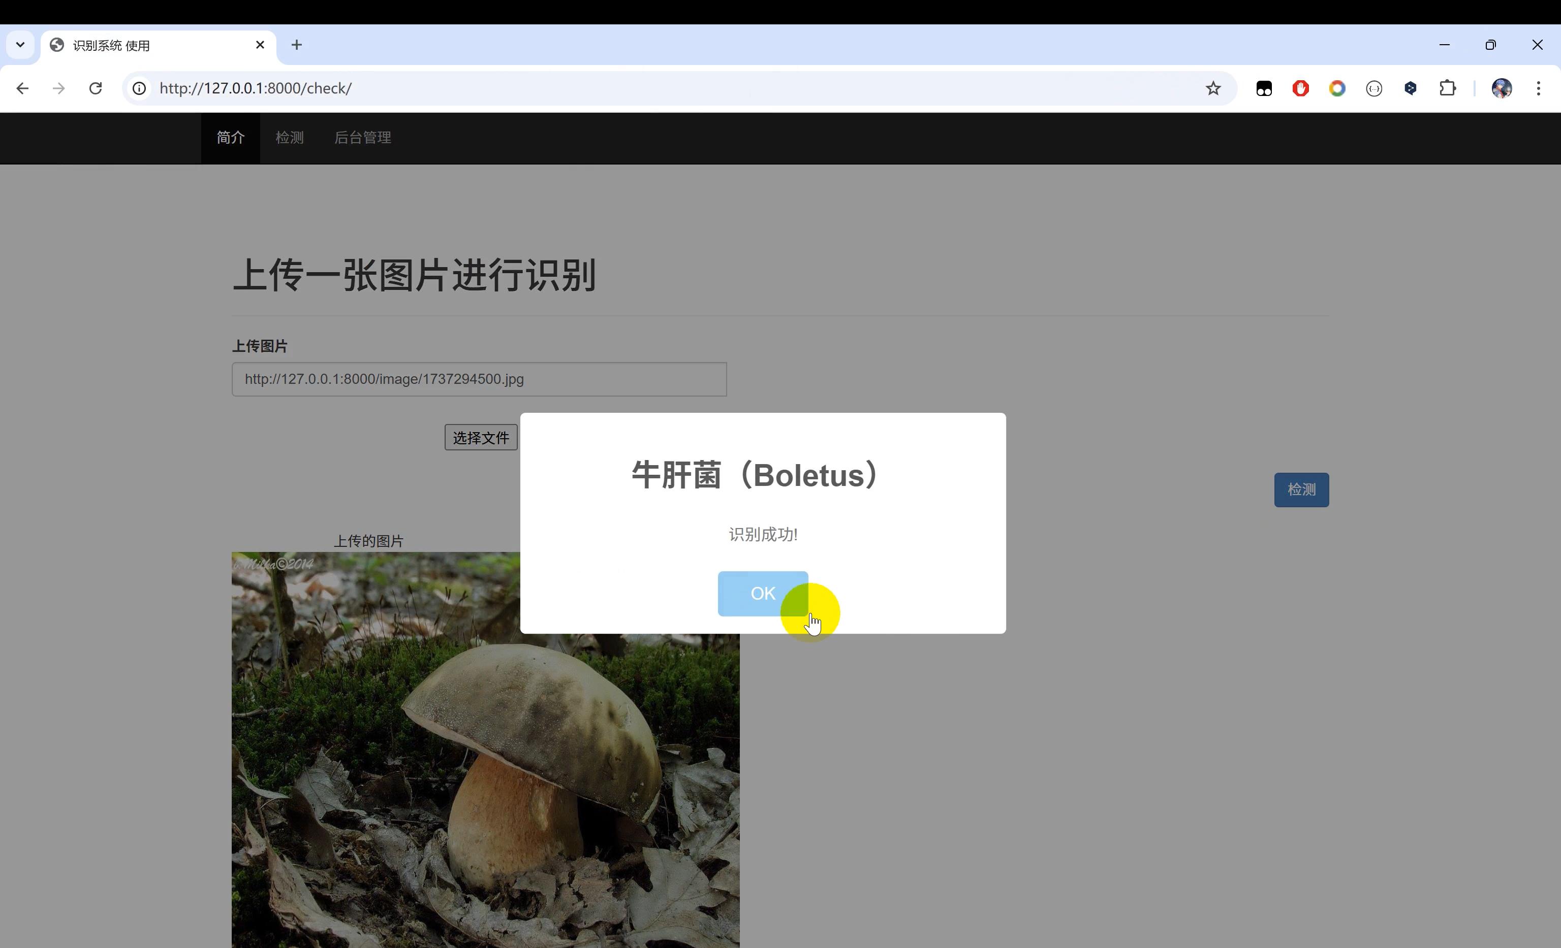The image size is (1561, 948).
Task: Switch to the 检测 navigation menu item
Action: pos(290,138)
